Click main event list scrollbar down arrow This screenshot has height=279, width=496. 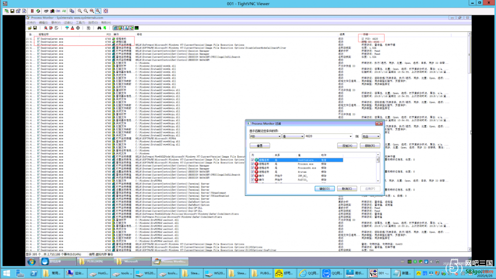tap(469, 250)
